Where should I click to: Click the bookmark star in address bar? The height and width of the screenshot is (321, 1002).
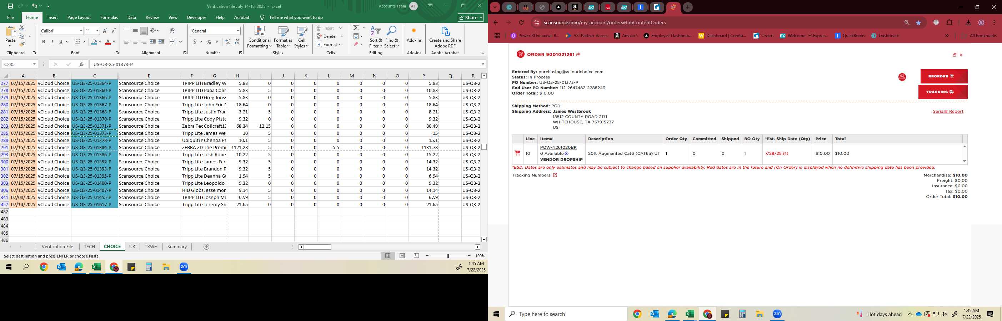[x=918, y=22]
